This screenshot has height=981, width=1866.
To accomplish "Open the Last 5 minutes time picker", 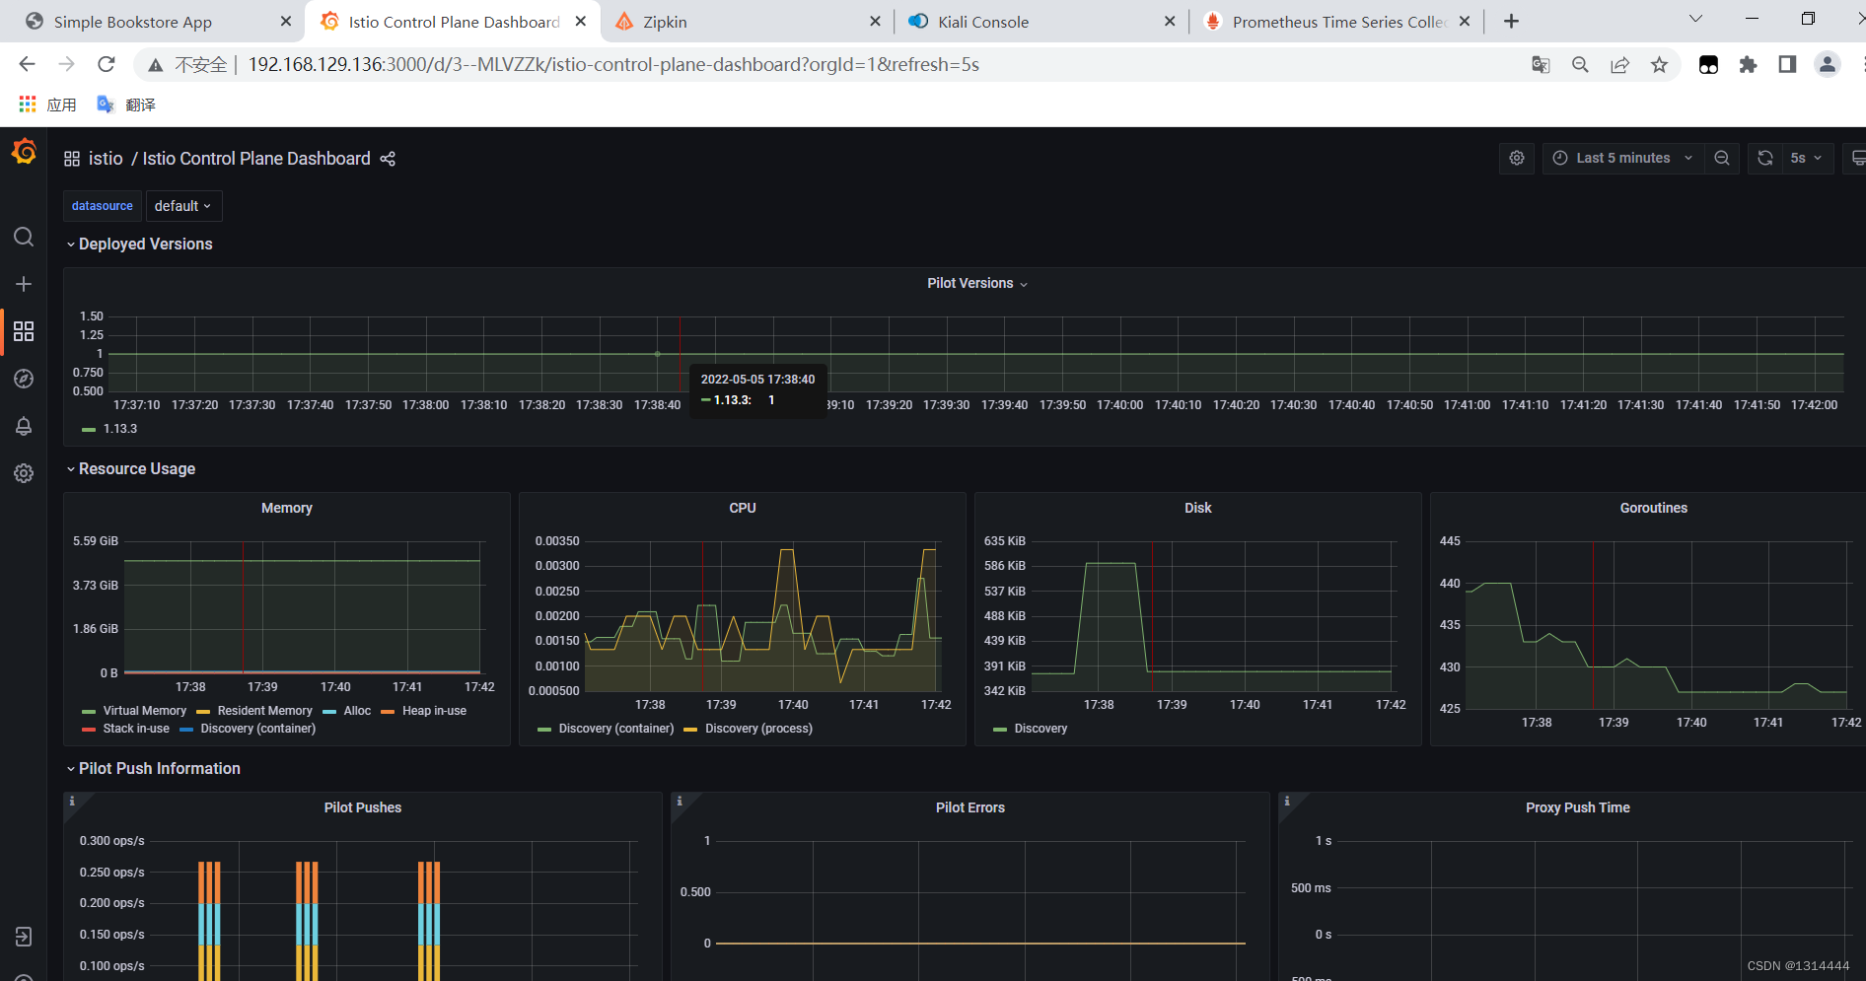I will 1623,158.
